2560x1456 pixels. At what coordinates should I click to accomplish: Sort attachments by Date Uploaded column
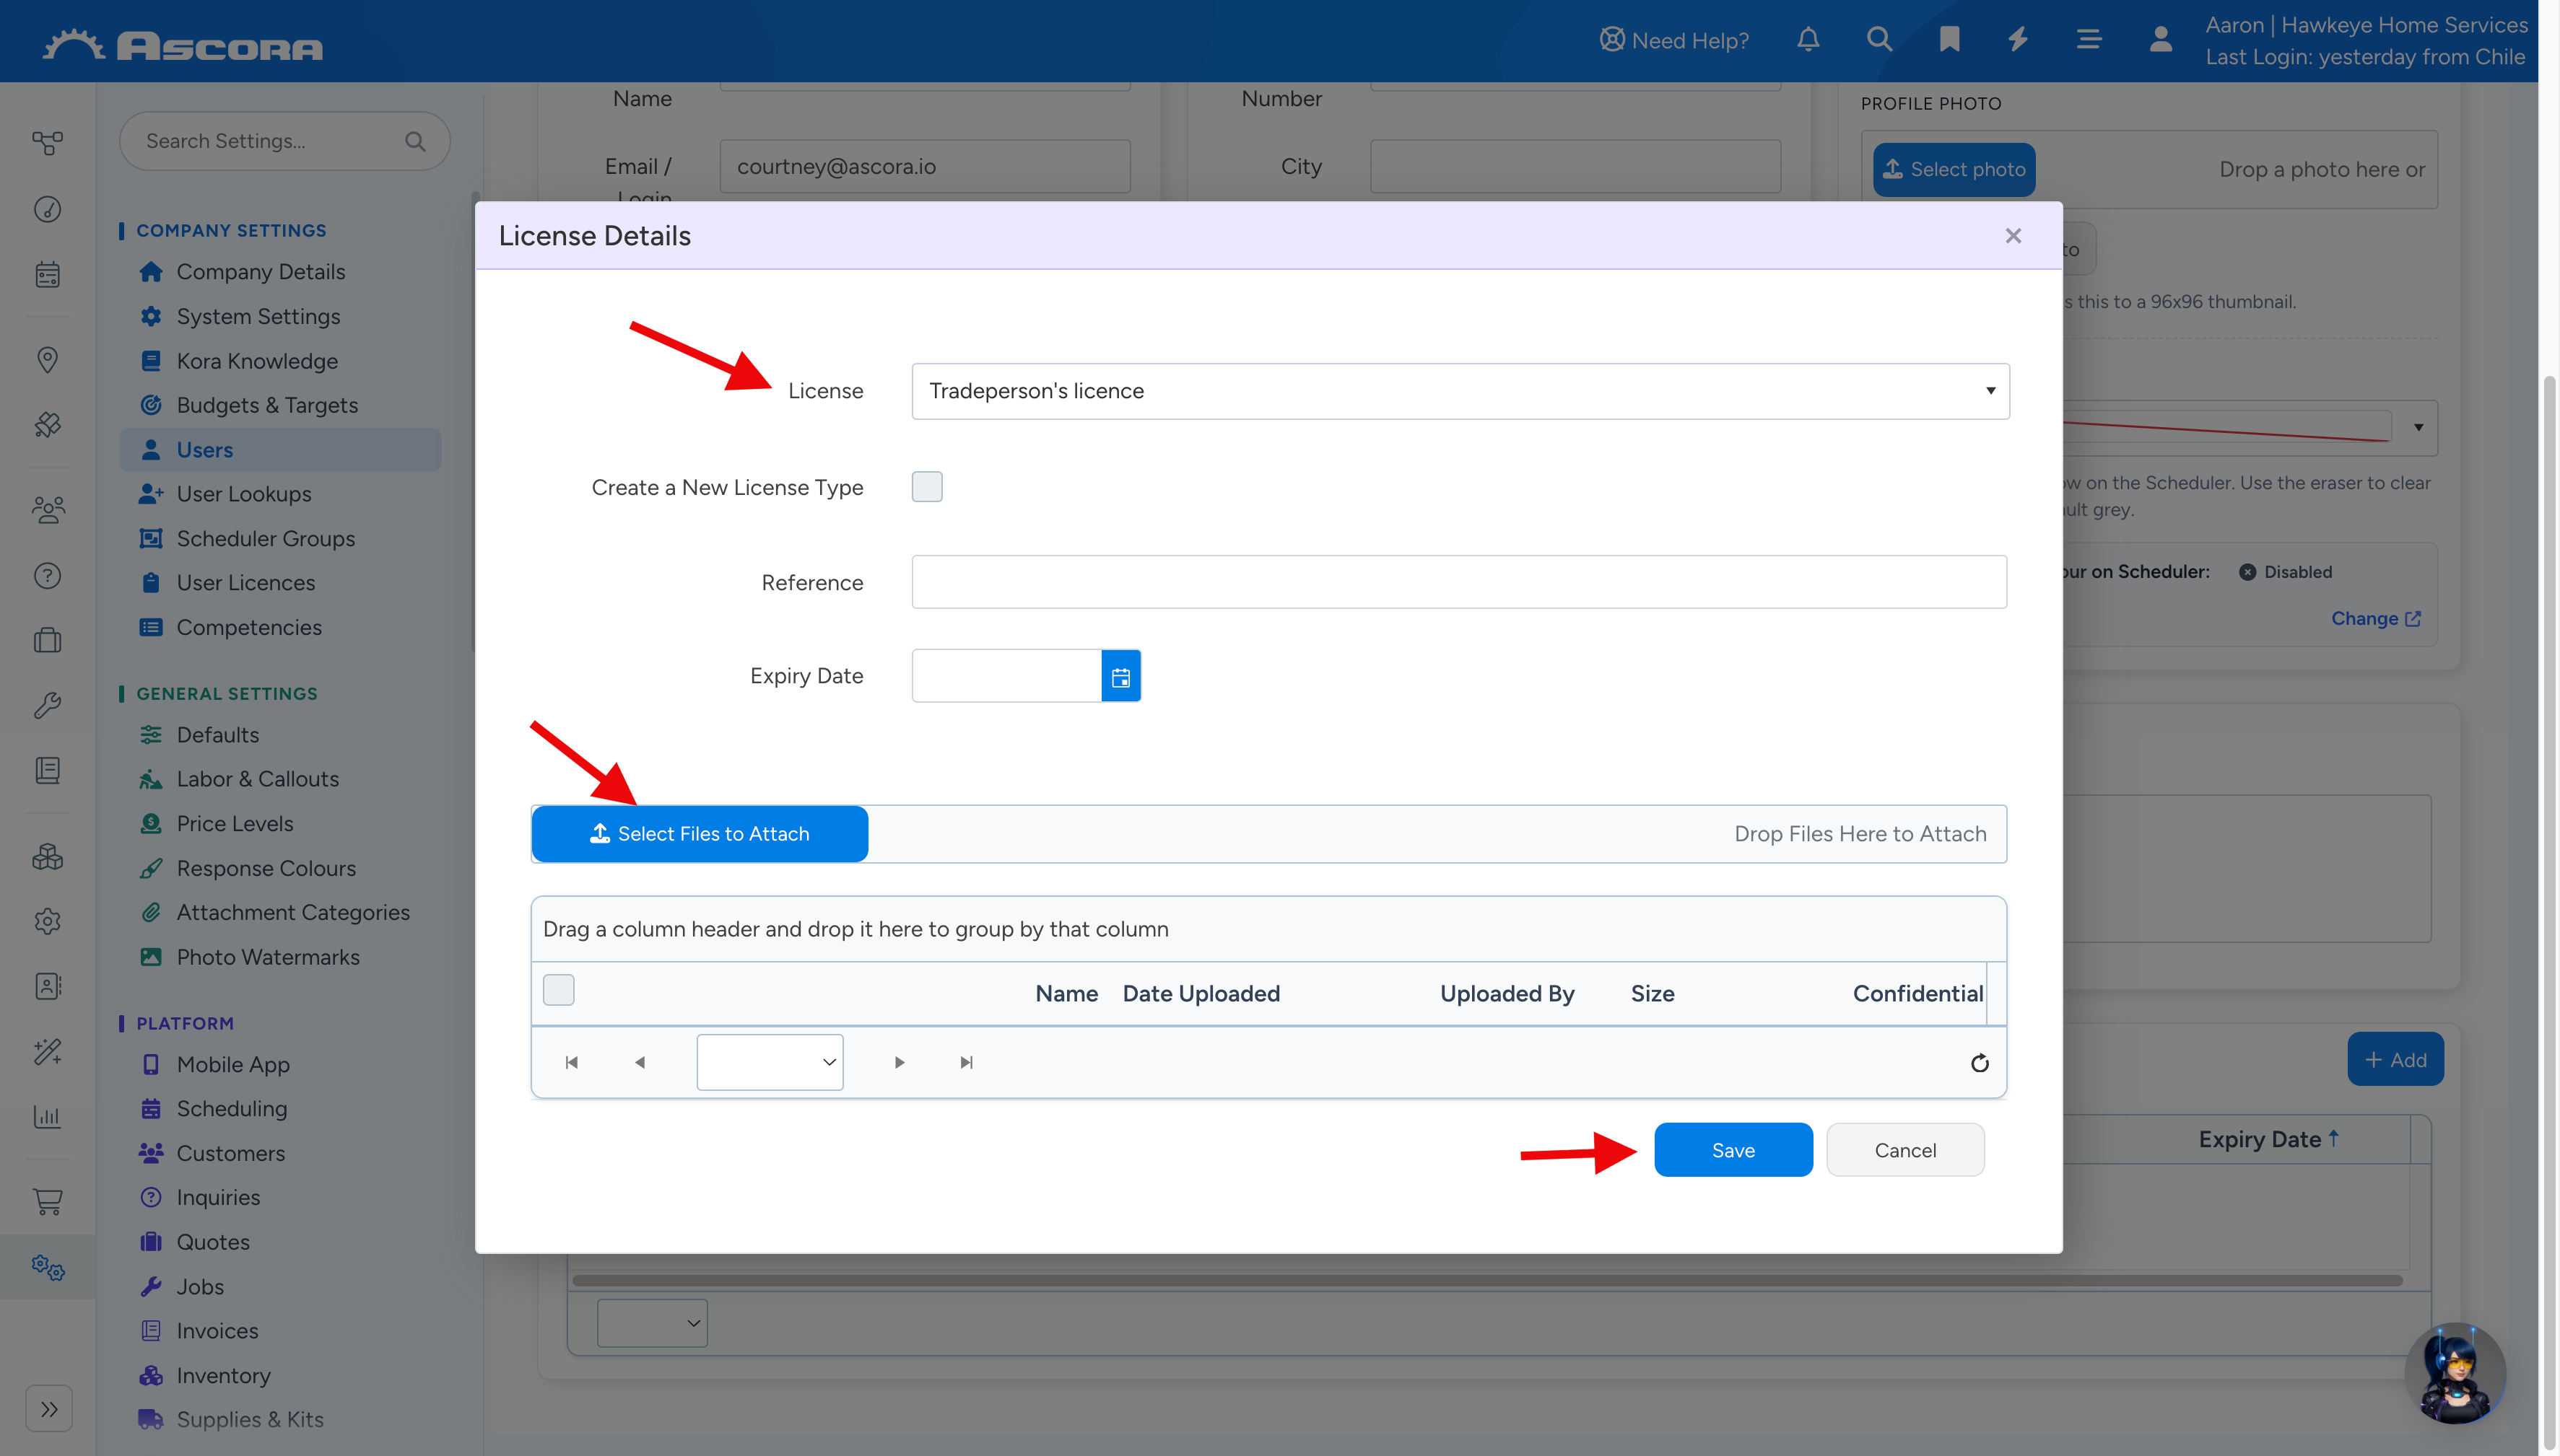[x=1201, y=994]
